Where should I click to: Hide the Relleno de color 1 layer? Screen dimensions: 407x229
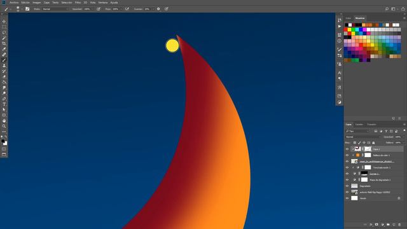click(347, 155)
